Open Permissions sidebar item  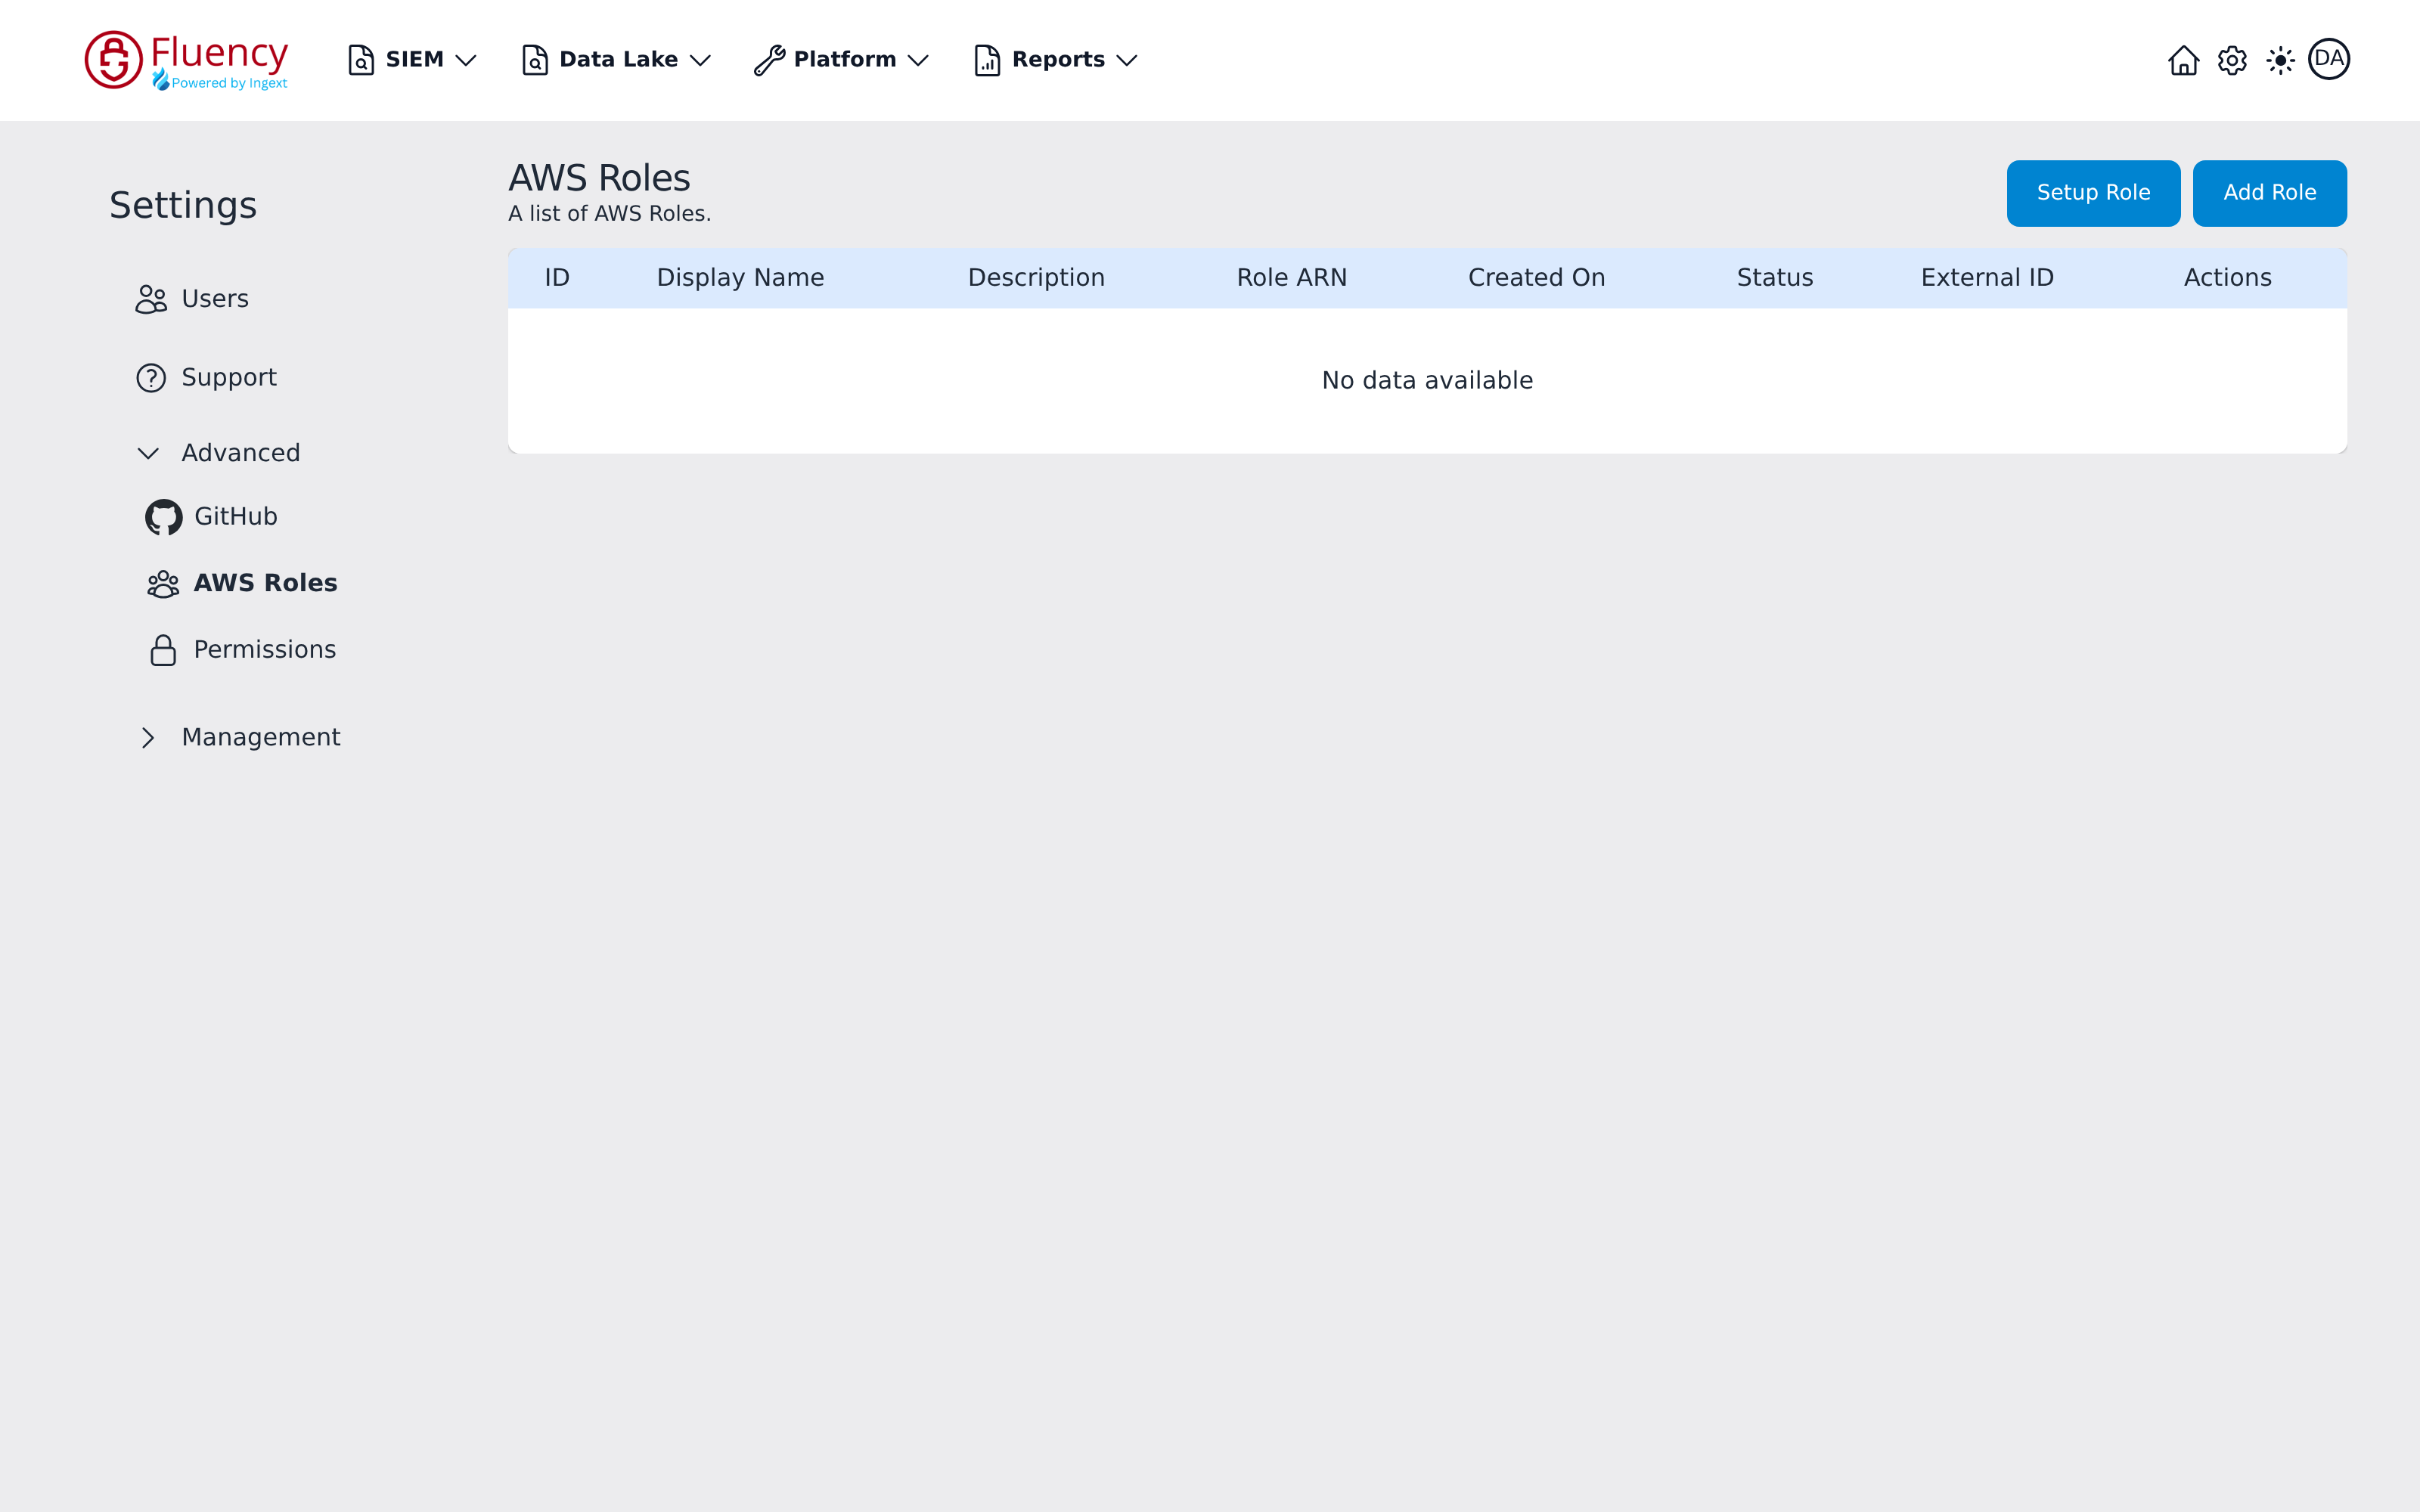(x=265, y=650)
